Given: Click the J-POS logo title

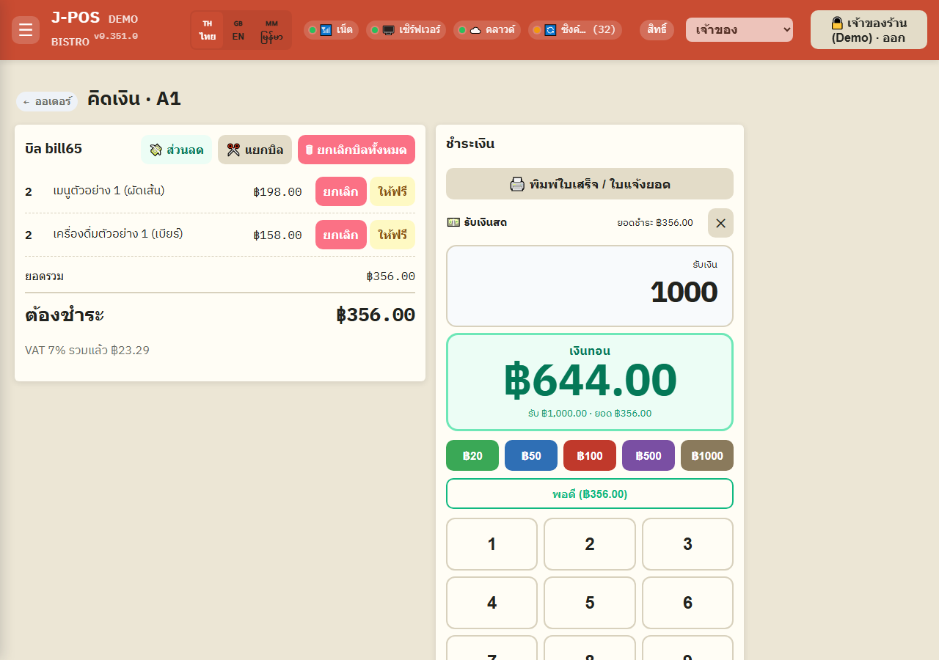Looking at the screenshot, I should click(x=76, y=18).
